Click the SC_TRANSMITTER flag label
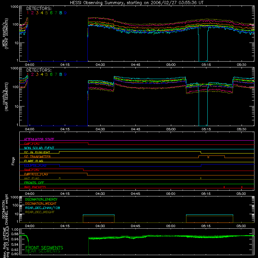258x258 pixels. pos(37,157)
